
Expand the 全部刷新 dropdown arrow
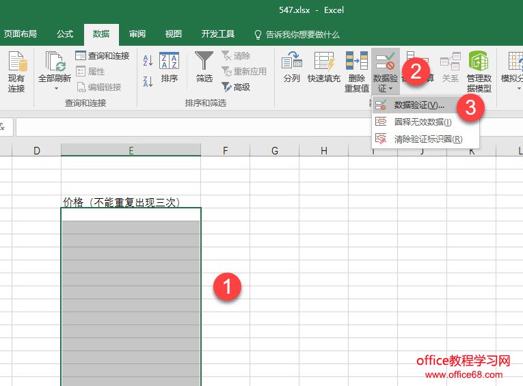[54, 89]
